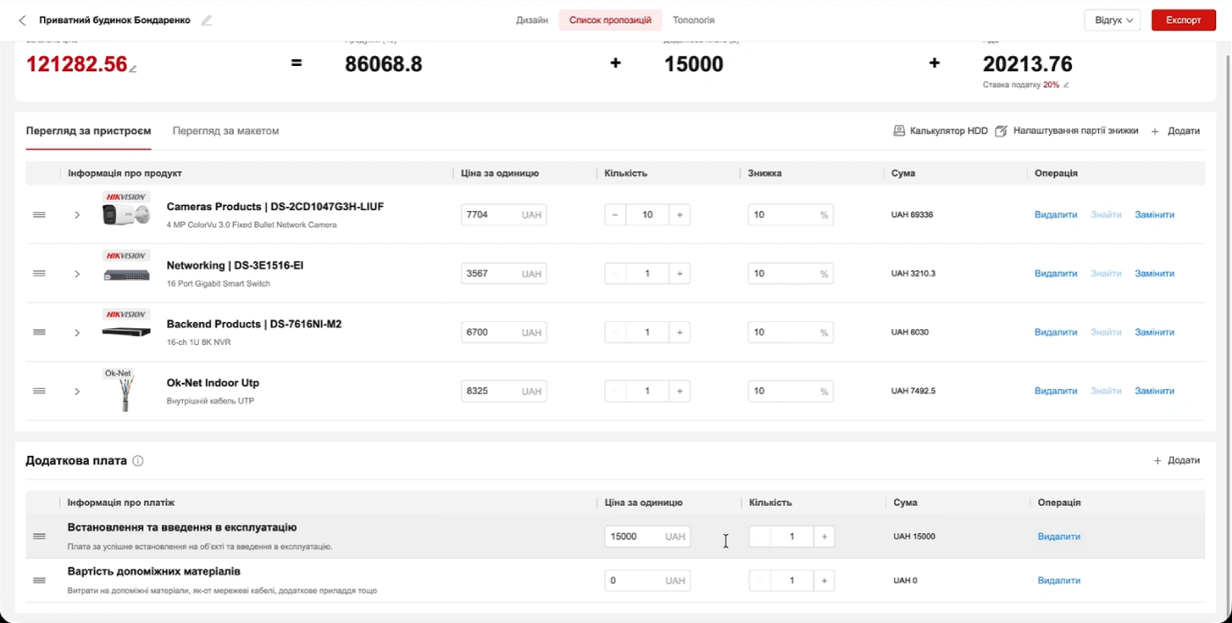Increase auxiliary materials quantity
This screenshot has width=1232, height=623.
click(x=824, y=581)
